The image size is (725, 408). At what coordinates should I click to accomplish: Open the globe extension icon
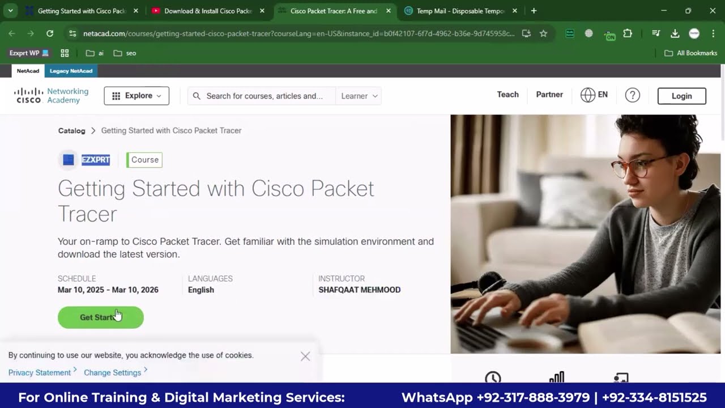[589, 33]
